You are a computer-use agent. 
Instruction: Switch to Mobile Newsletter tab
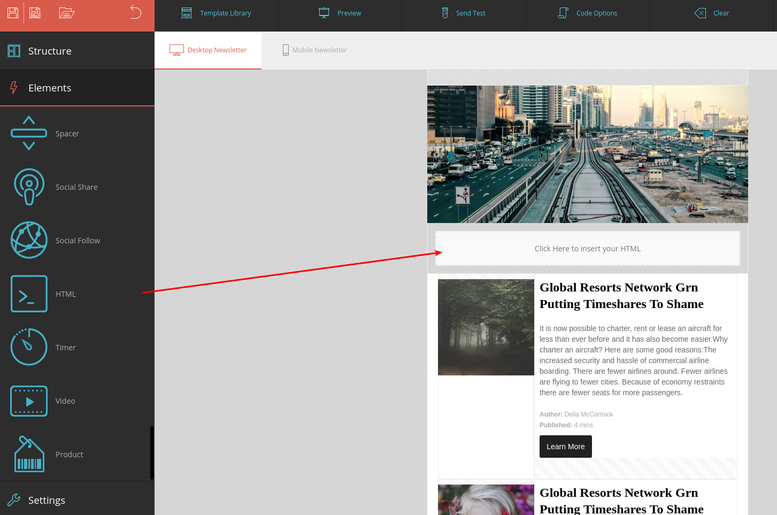coord(315,50)
